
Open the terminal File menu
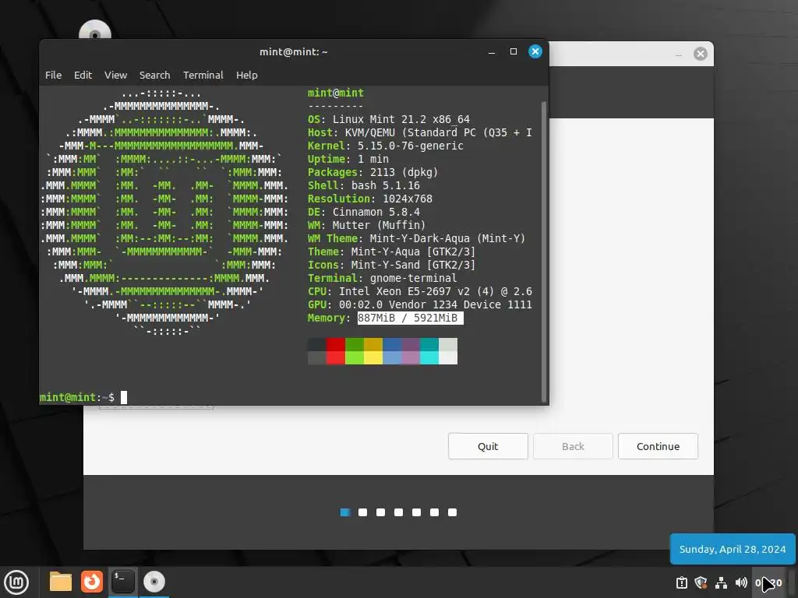point(54,76)
